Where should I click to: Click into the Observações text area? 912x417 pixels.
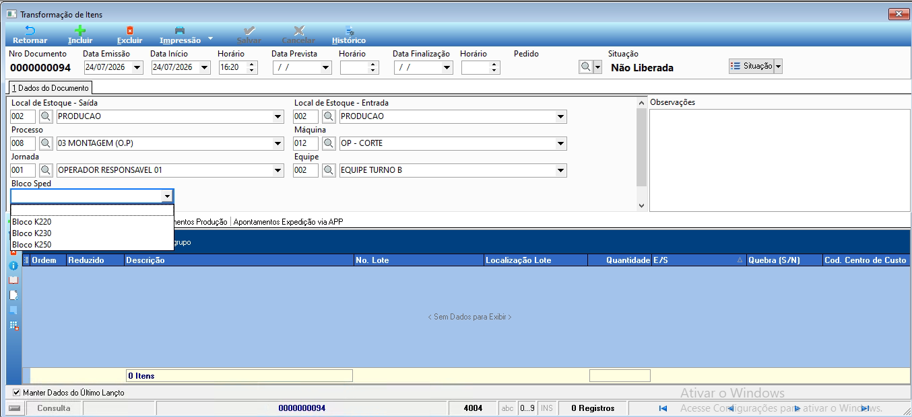(779, 160)
